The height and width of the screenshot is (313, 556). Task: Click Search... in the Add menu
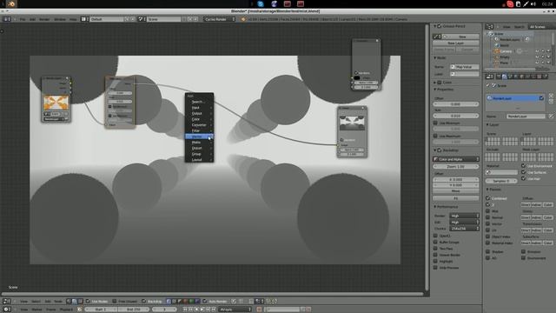[199, 102]
